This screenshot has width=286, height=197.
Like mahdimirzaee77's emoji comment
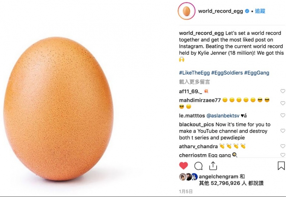282,100
